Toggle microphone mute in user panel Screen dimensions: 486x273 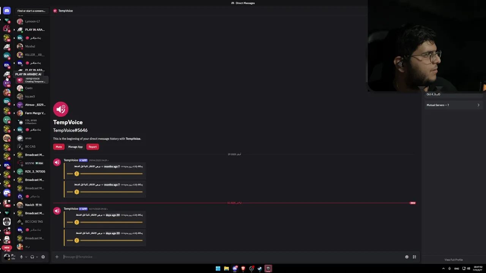(x=21, y=257)
